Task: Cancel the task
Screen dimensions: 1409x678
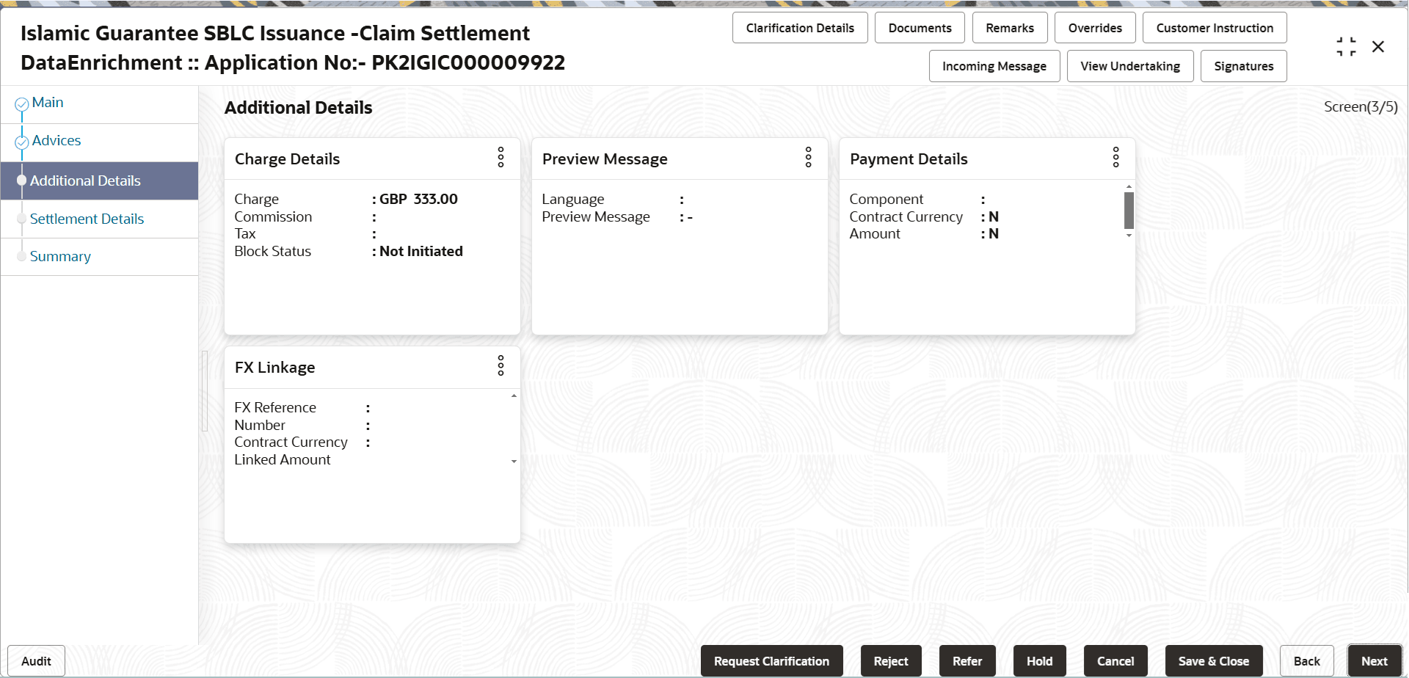Action: click(x=1115, y=661)
